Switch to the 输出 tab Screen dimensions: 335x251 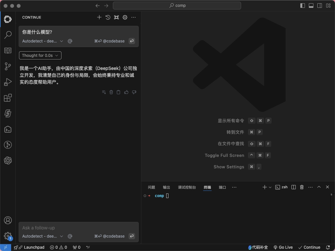click(x=166, y=187)
